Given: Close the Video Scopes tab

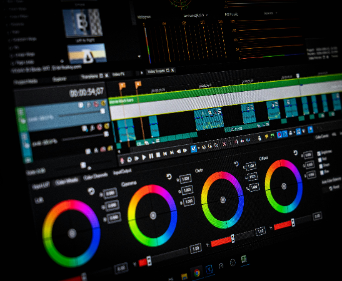Looking at the screenshot, I should point(173,70).
